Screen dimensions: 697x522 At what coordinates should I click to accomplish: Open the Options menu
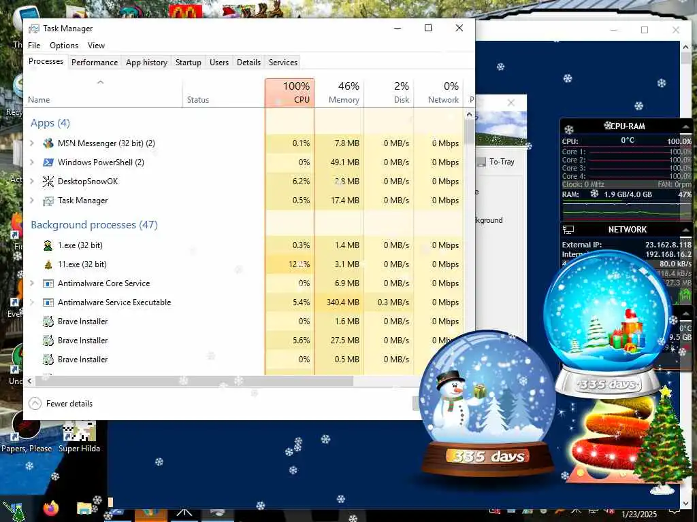(x=64, y=46)
